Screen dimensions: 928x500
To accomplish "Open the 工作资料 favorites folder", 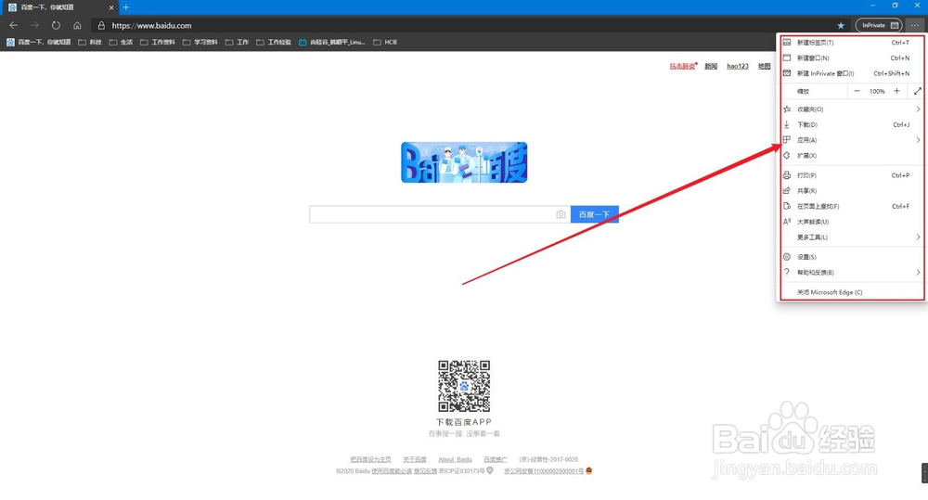I will click(158, 42).
